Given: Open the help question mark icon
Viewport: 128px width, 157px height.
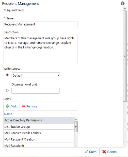Looking at the screenshot, I should click(123, 4).
